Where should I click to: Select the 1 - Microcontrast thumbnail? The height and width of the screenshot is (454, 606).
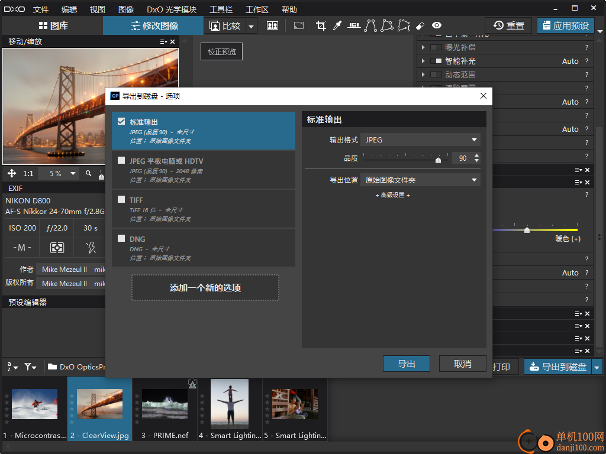click(x=34, y=409)
